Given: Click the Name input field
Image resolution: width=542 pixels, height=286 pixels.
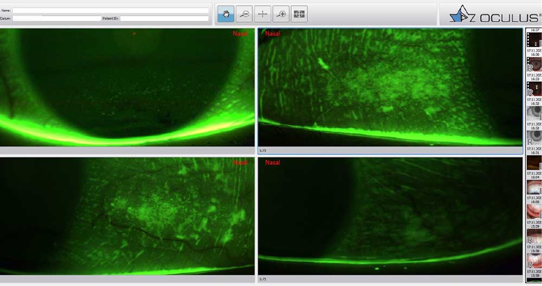Looking at the screenshot, I should pyautogui.click(x=111, y=11).
